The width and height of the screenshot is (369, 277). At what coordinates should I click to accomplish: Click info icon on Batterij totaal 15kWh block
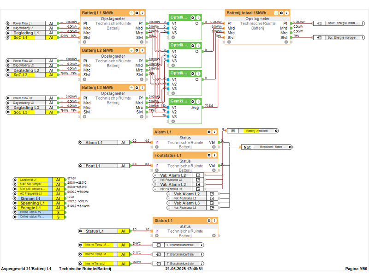[286, 13]
